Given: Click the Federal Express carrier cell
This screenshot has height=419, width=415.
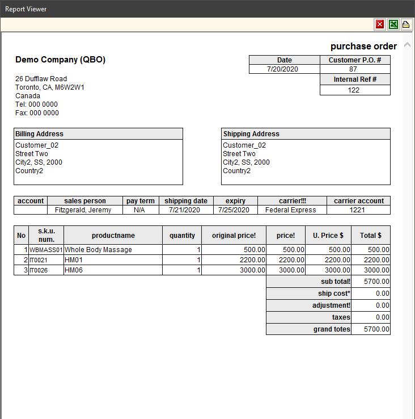Looking at the screenshot, I should 292,210.
